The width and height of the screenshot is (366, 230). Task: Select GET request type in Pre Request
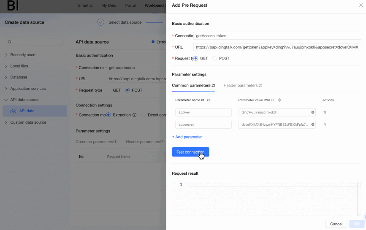pyautogui.click(x=195, y=58)
